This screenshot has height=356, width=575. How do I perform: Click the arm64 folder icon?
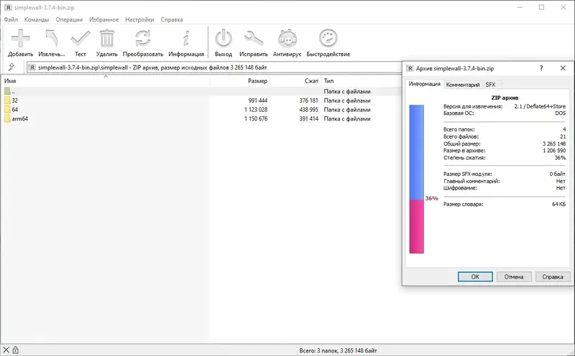click(7, 118)
